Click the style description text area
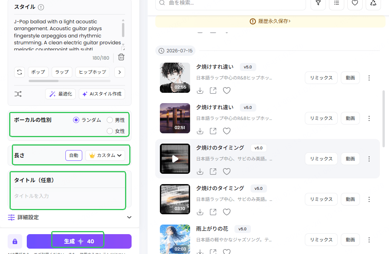 tap(67, 34)
